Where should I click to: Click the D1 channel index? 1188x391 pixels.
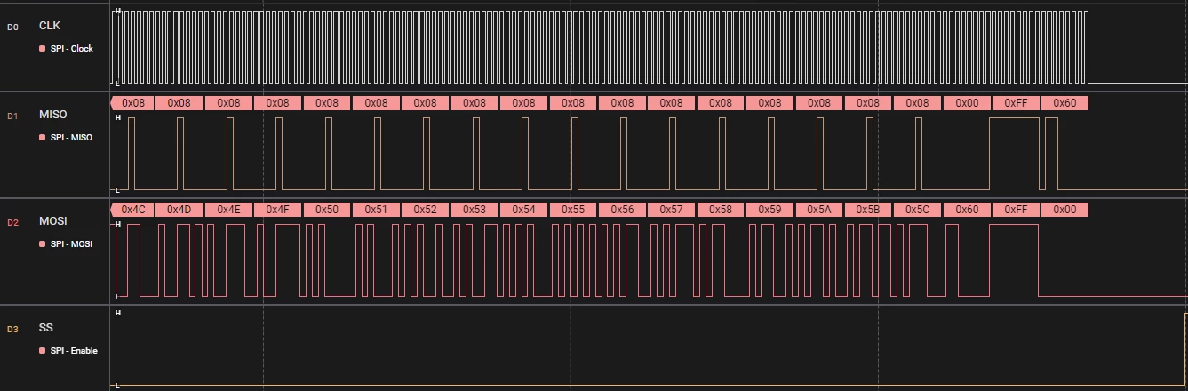click(12, 116)
